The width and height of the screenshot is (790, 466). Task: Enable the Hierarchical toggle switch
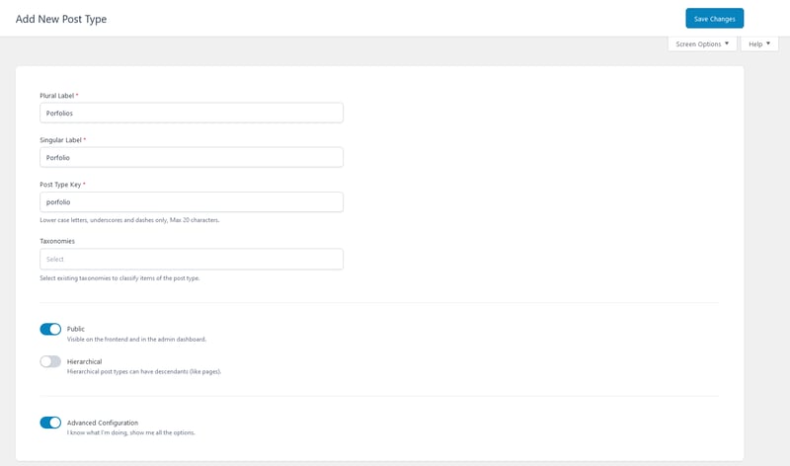[50, 361]
